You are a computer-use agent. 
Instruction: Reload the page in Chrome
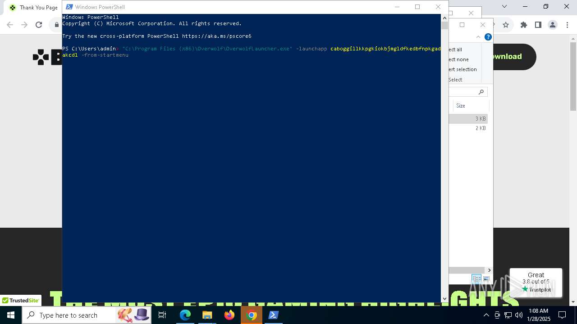tap(39, 25)
